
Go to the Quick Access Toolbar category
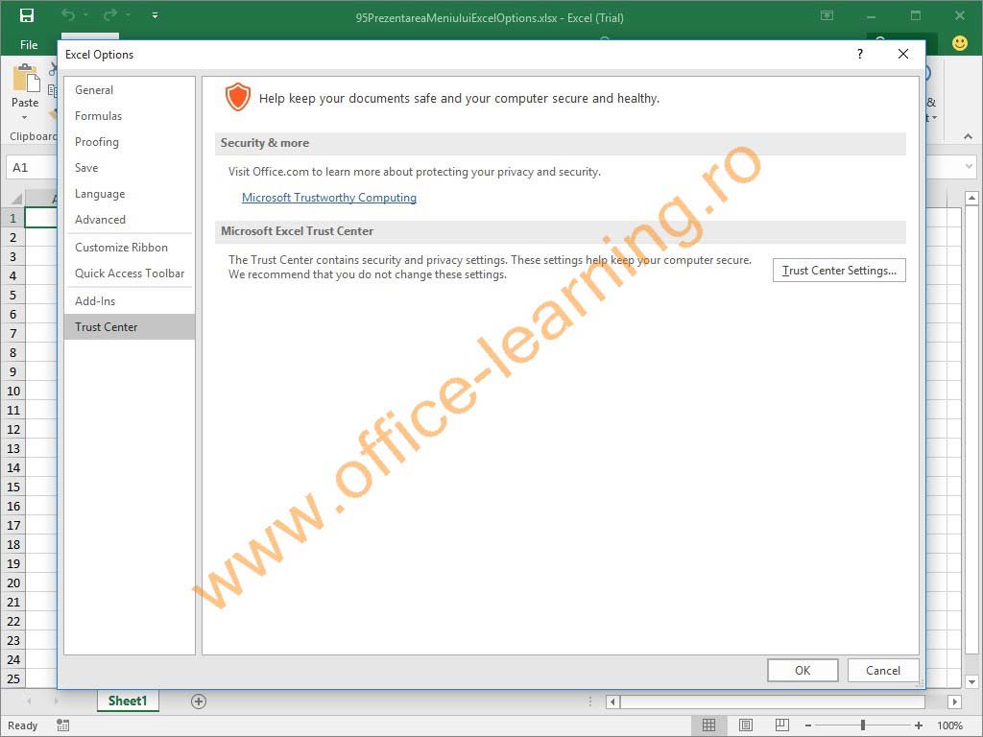tap(130, 273)
